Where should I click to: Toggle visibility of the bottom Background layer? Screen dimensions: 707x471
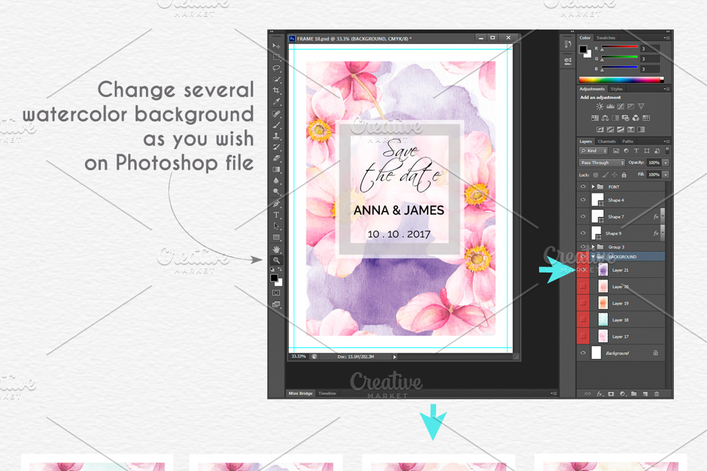coord(583,353)
